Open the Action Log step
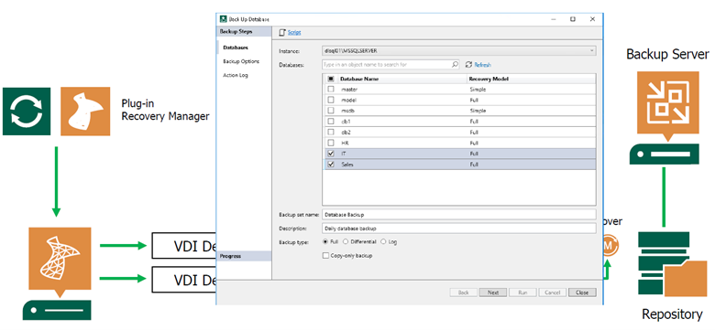 (x=236, y=75)
